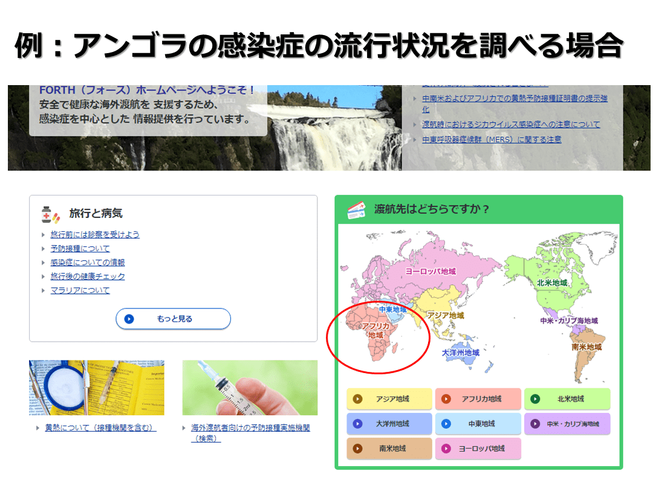The image size is (653, 489).
Task: Open the 予防接種について link
Action: [x=80, y=249]
